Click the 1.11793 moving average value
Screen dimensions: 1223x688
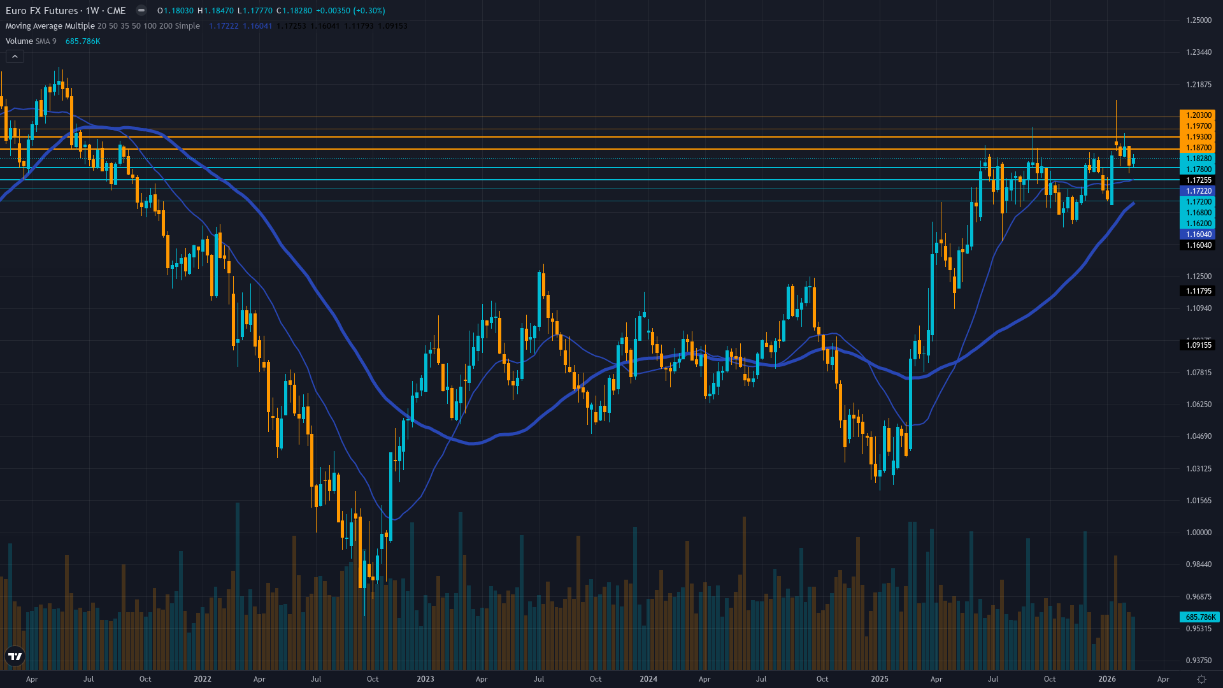(x=359, y=26)
